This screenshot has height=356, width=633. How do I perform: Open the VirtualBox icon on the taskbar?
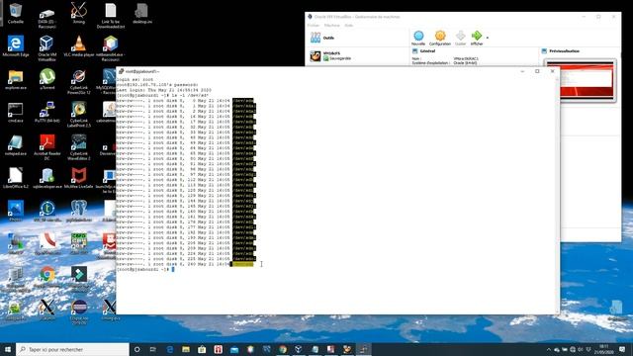point(299,349)
